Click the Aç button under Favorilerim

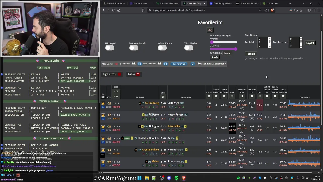coord(210,30)
